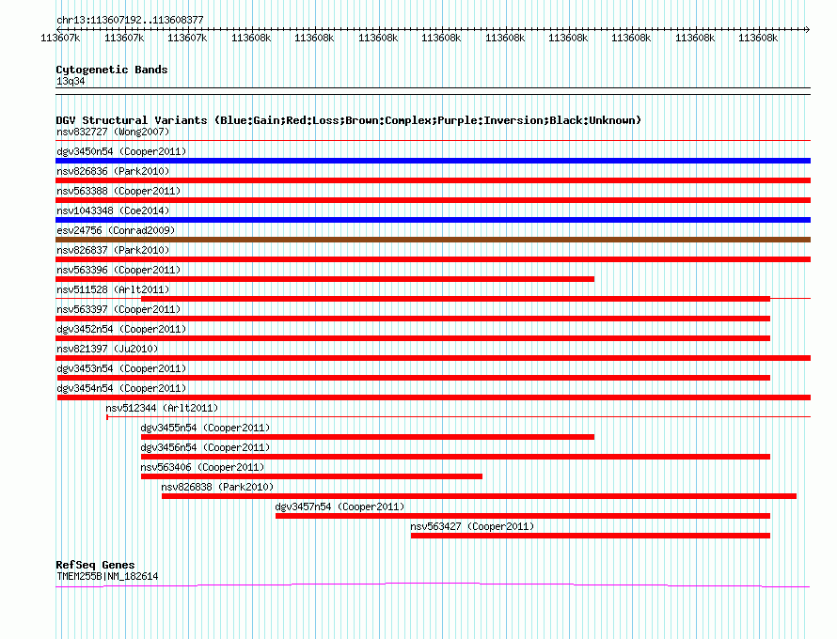Open the nsv563388 (Cooper2011) variant label
The image size is (837, 639).
pos(118,191)
